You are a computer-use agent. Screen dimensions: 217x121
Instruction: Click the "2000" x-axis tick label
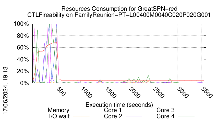[x=134, y=92]
